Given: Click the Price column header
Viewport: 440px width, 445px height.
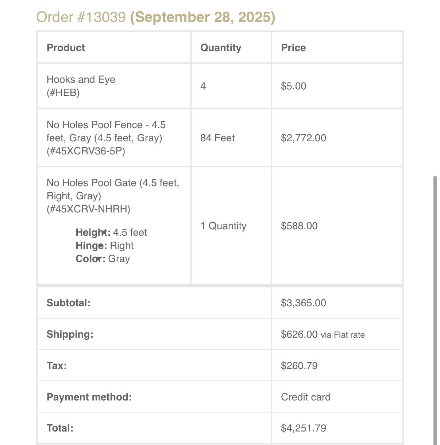Looking at the screenshot, I should [293, 48].
